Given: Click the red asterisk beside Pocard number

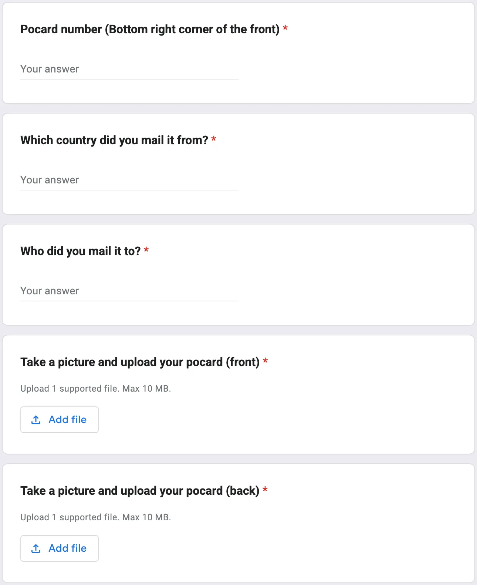Looking at the screenshot, I should (x=285, y=28).
